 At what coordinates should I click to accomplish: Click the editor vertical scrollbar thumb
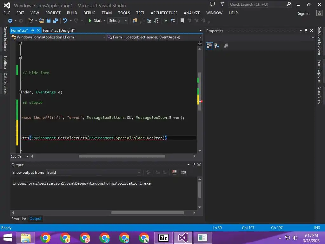(x=200, y=91)
